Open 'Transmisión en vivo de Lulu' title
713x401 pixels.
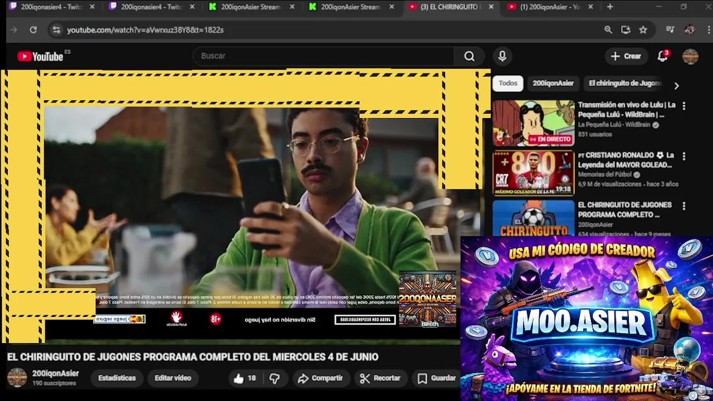(x=626, y=110)
